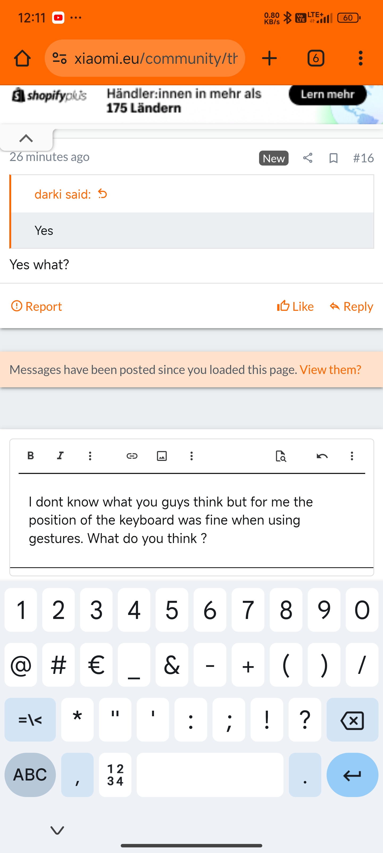
Task: Open the browser home page
Action: click(22, 58)
